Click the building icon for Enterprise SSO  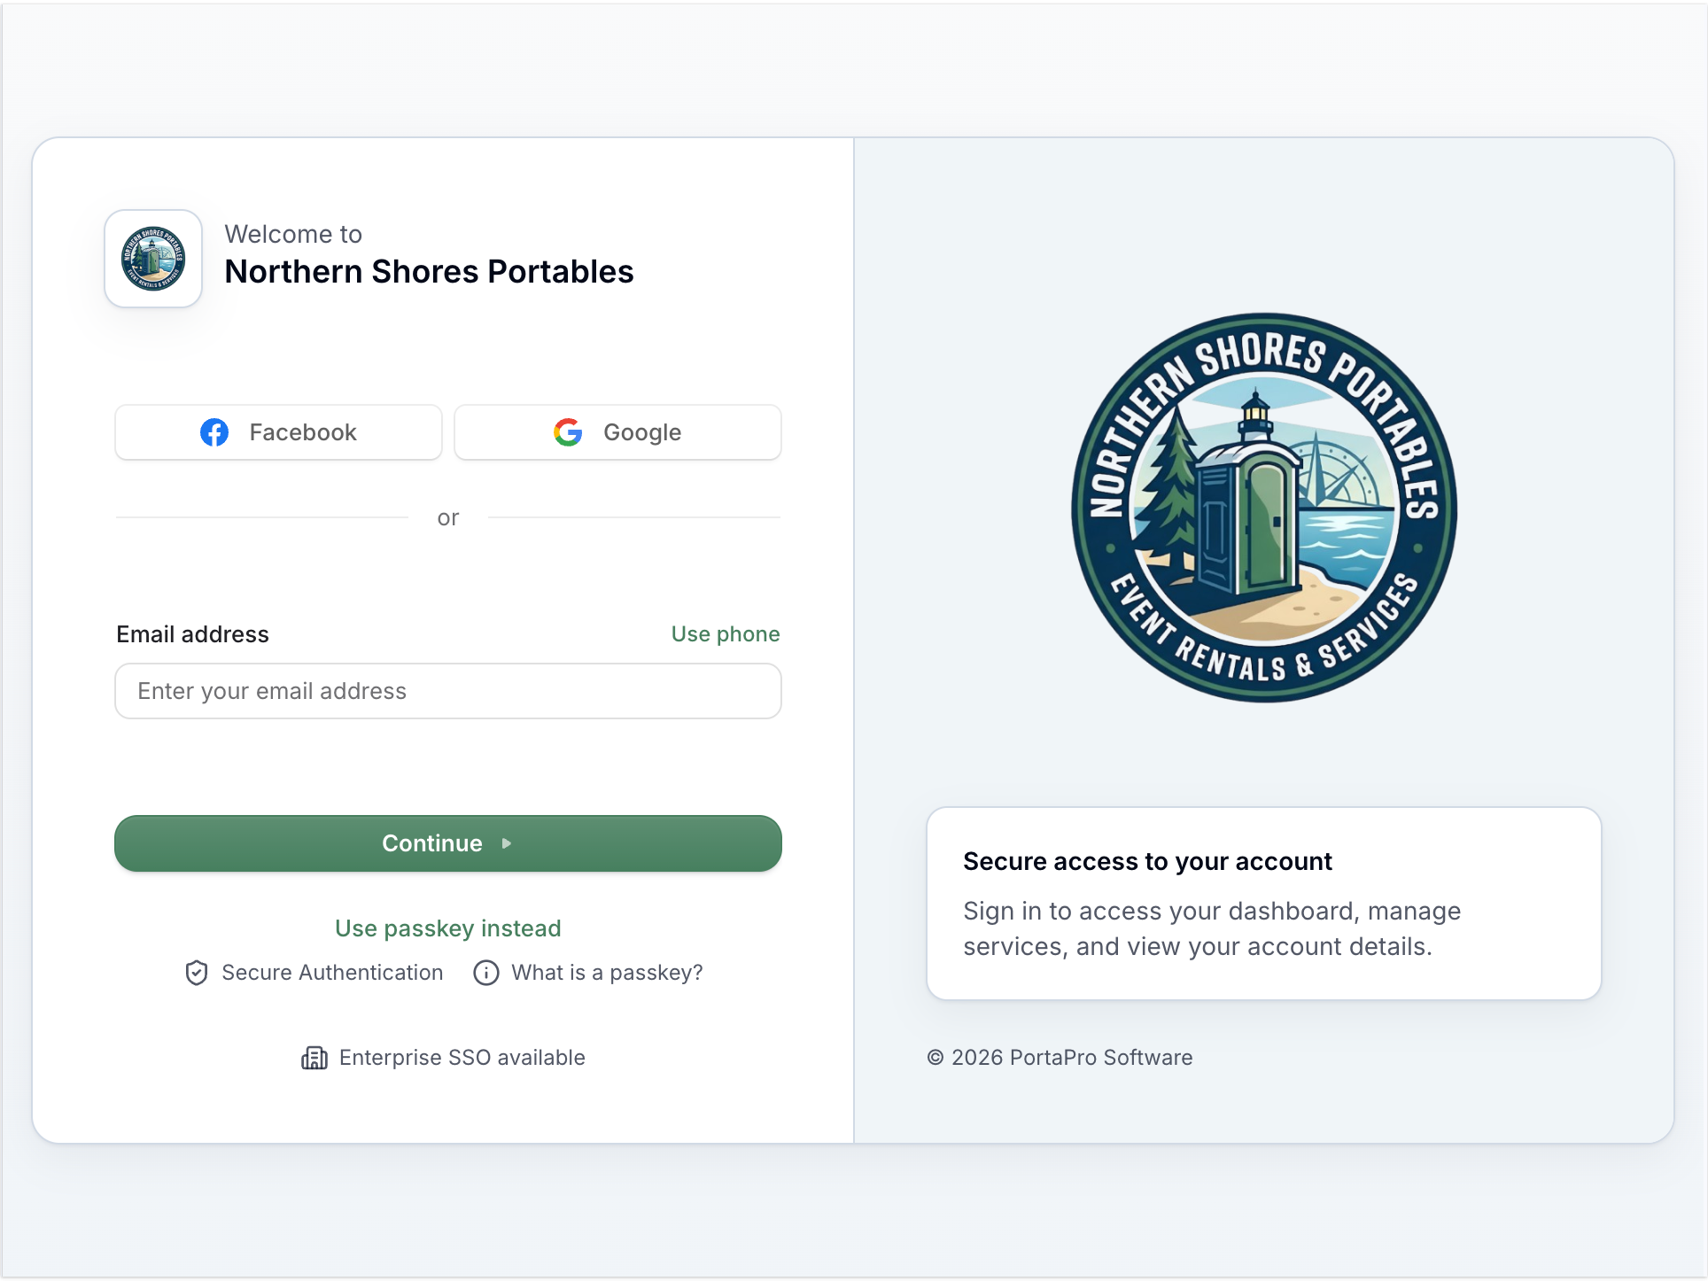pyautogui.click(x=314, y=1058)
